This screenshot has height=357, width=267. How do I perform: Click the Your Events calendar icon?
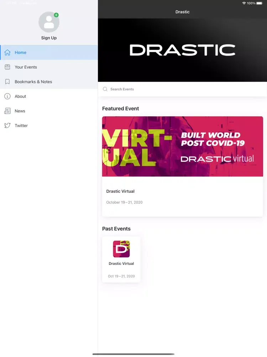(x=7, y=67)
